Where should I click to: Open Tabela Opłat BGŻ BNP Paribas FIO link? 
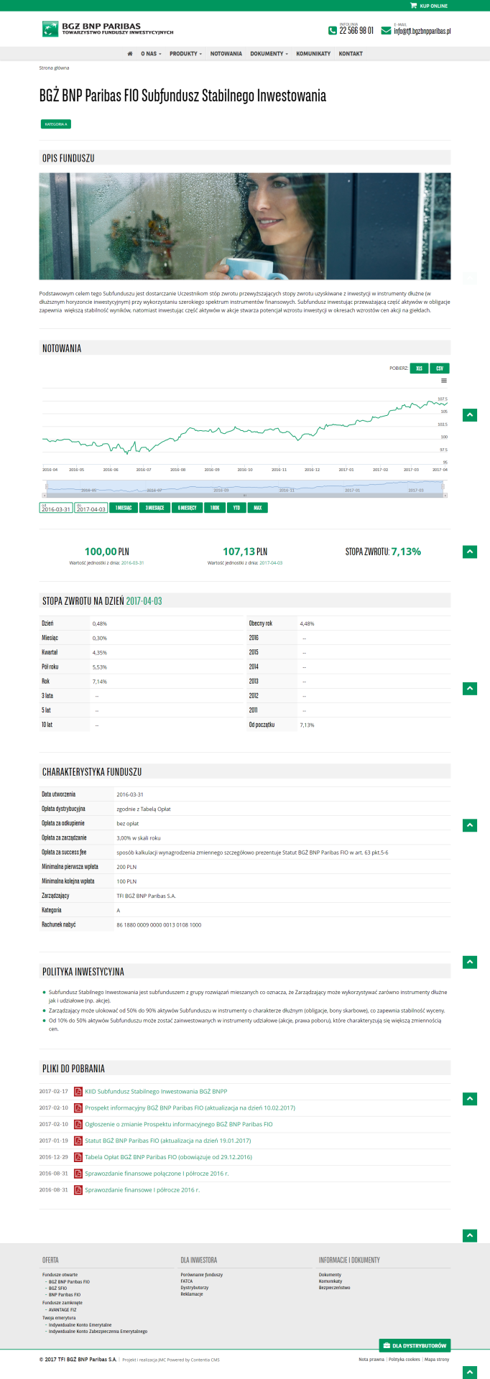coord(168,1157)
